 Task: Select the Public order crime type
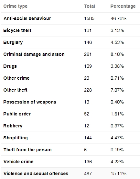[x=17, y=114]
